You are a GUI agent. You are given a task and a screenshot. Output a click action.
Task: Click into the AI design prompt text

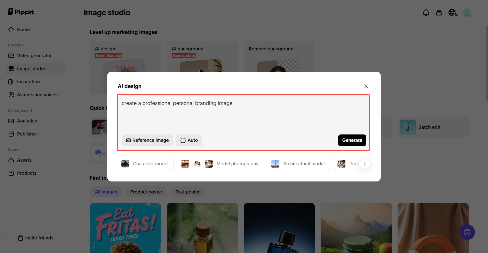[177, 103]
